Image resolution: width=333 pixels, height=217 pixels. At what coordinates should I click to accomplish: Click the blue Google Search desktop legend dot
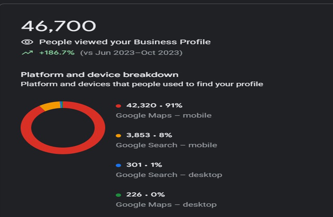point(118,165)
